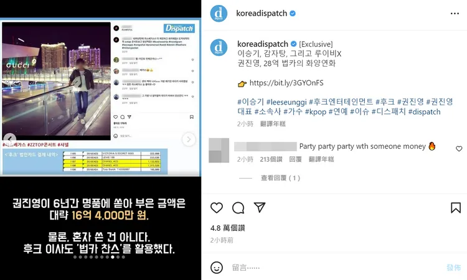This screenshot has height=280, width=467.
Task: Share post using paper plane icon
Action: point(260,207)
